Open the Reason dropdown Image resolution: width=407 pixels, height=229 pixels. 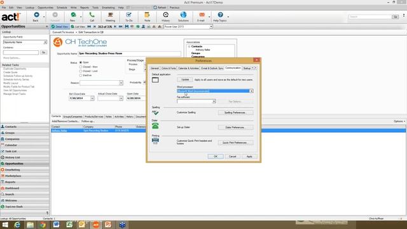[x=121, y=83]
